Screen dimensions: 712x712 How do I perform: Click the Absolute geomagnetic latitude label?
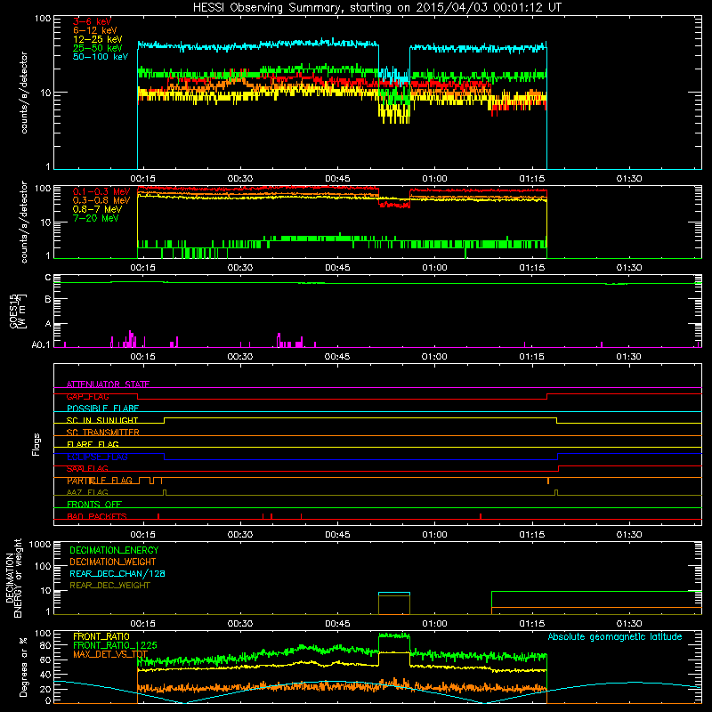click(615, 636)
